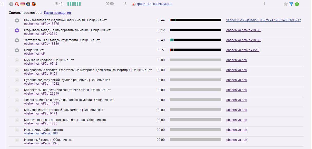Open the search phrase link кредитная зависимость
This screenshot has height=149, width=312.
(x=154, y=4)
